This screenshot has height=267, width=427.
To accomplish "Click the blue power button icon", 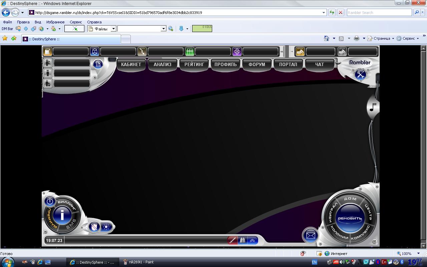I will coord(50,201).
